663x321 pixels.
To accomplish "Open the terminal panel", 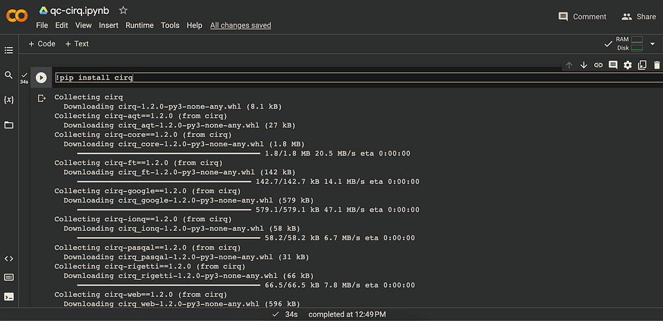I will (x=9, y=297).
